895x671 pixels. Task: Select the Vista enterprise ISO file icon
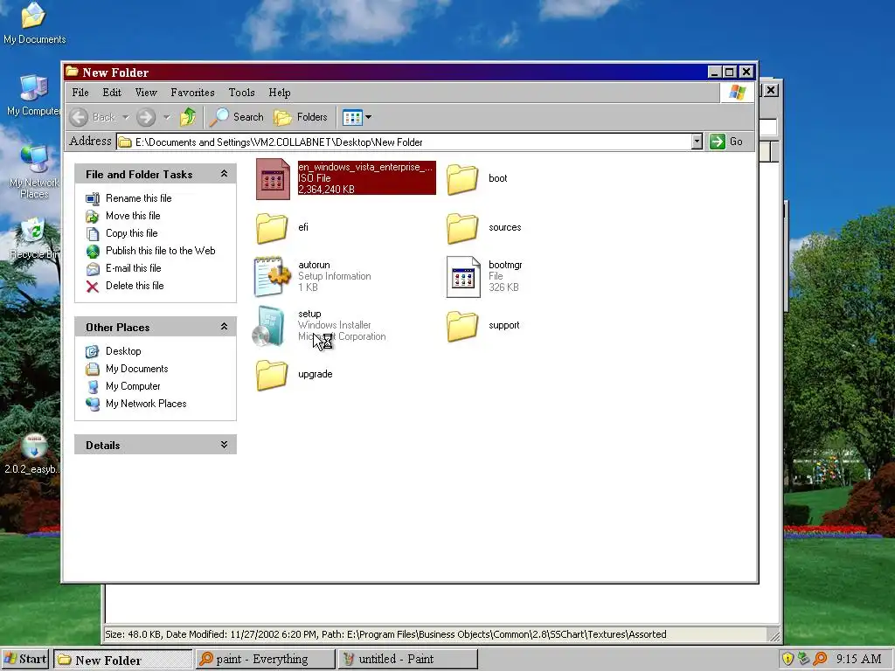273,178
